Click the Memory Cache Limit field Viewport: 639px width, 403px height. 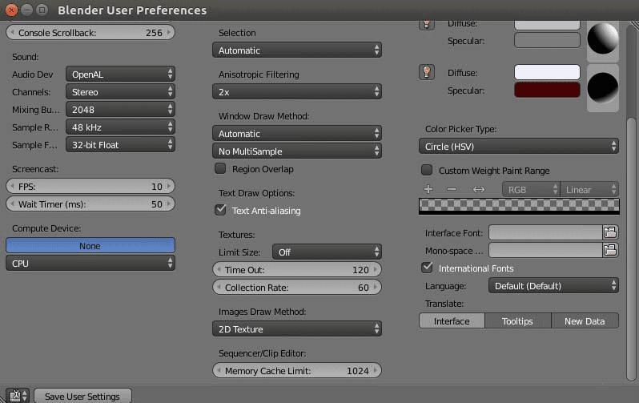[x=297, y=371]
